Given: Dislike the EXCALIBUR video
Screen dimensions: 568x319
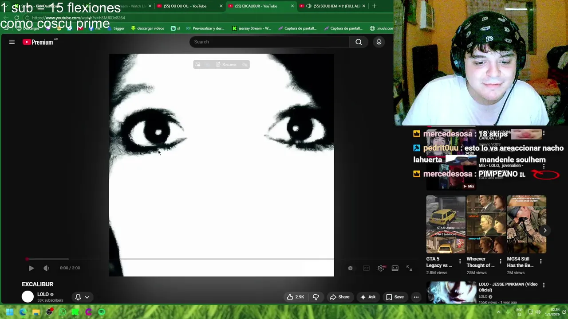Looking at the screenshot, I should coord(316,297).
